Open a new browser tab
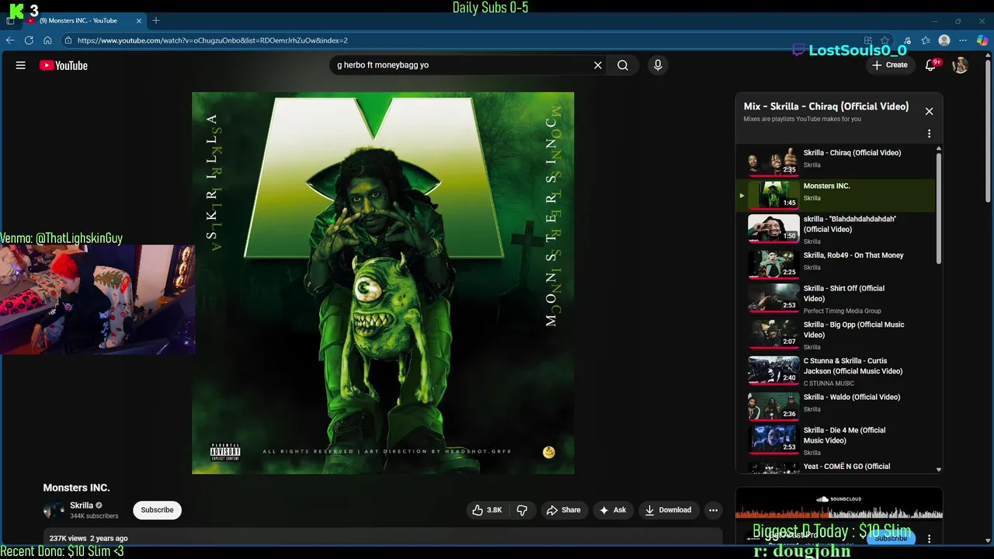Viewport: 994px width, 559px height. (156, 21)
